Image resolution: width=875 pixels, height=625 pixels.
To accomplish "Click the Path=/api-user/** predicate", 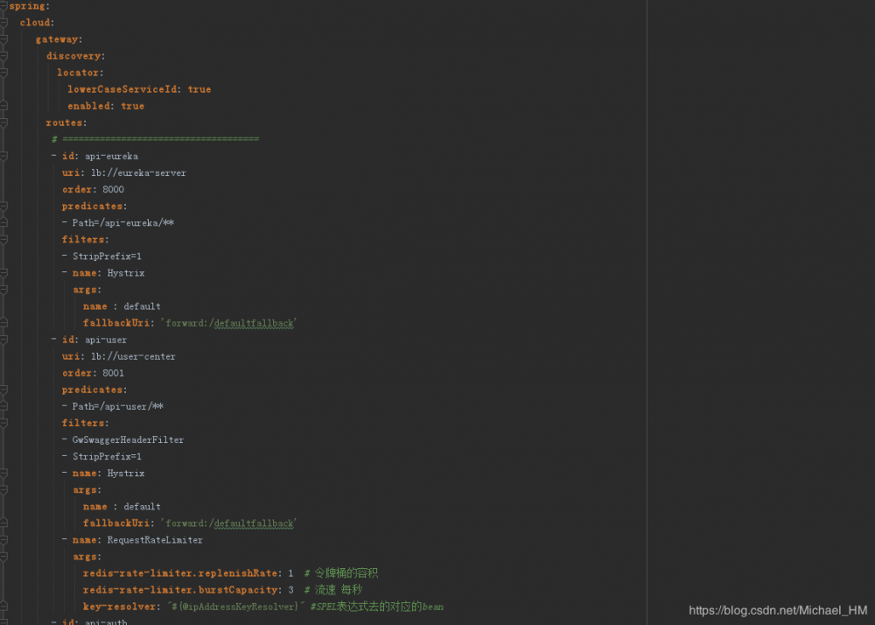I will tap(118, 407).
